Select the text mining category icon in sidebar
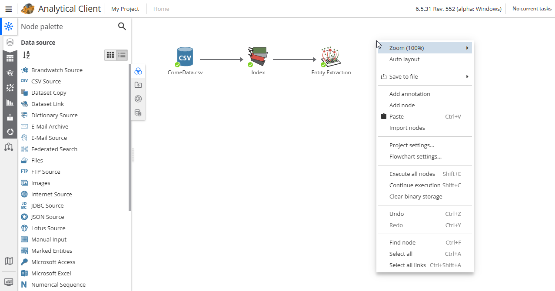Screen dimensions: 555x291 (x=10, y=73)
